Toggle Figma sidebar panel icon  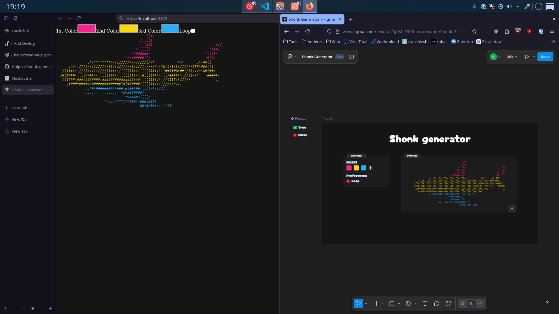(351, 57)
